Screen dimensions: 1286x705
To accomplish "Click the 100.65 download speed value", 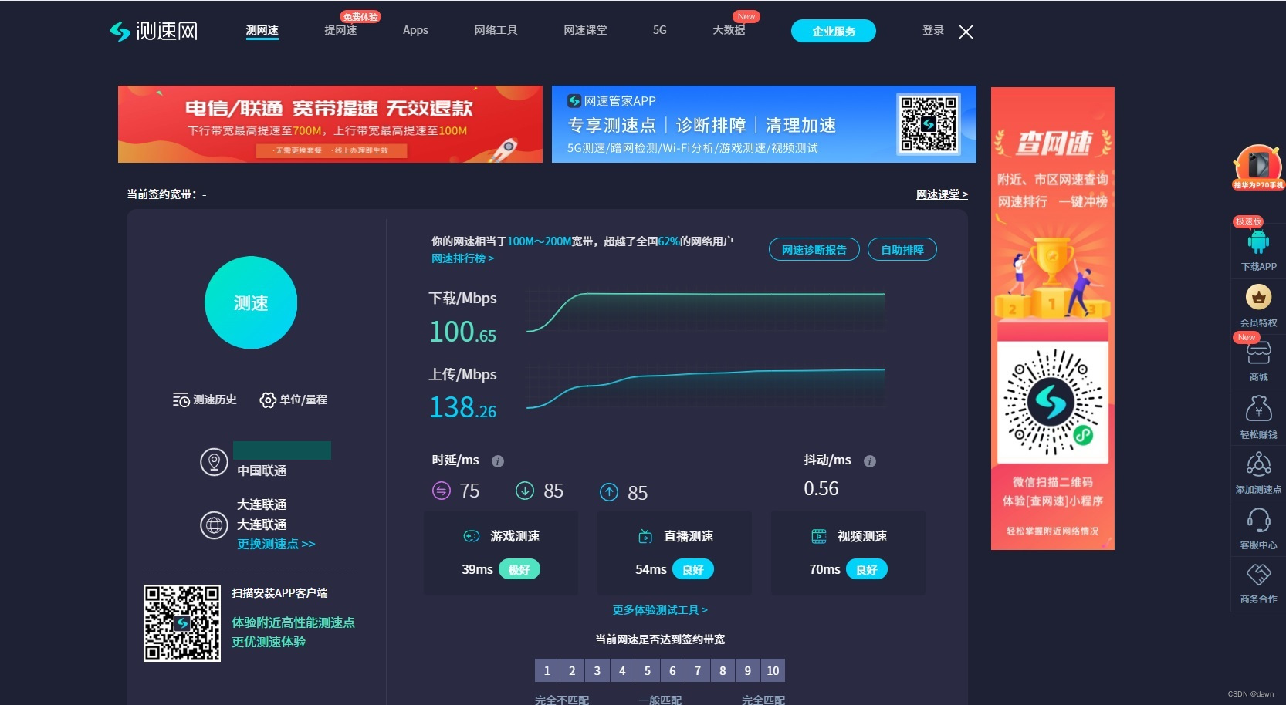I will [462, 332].
